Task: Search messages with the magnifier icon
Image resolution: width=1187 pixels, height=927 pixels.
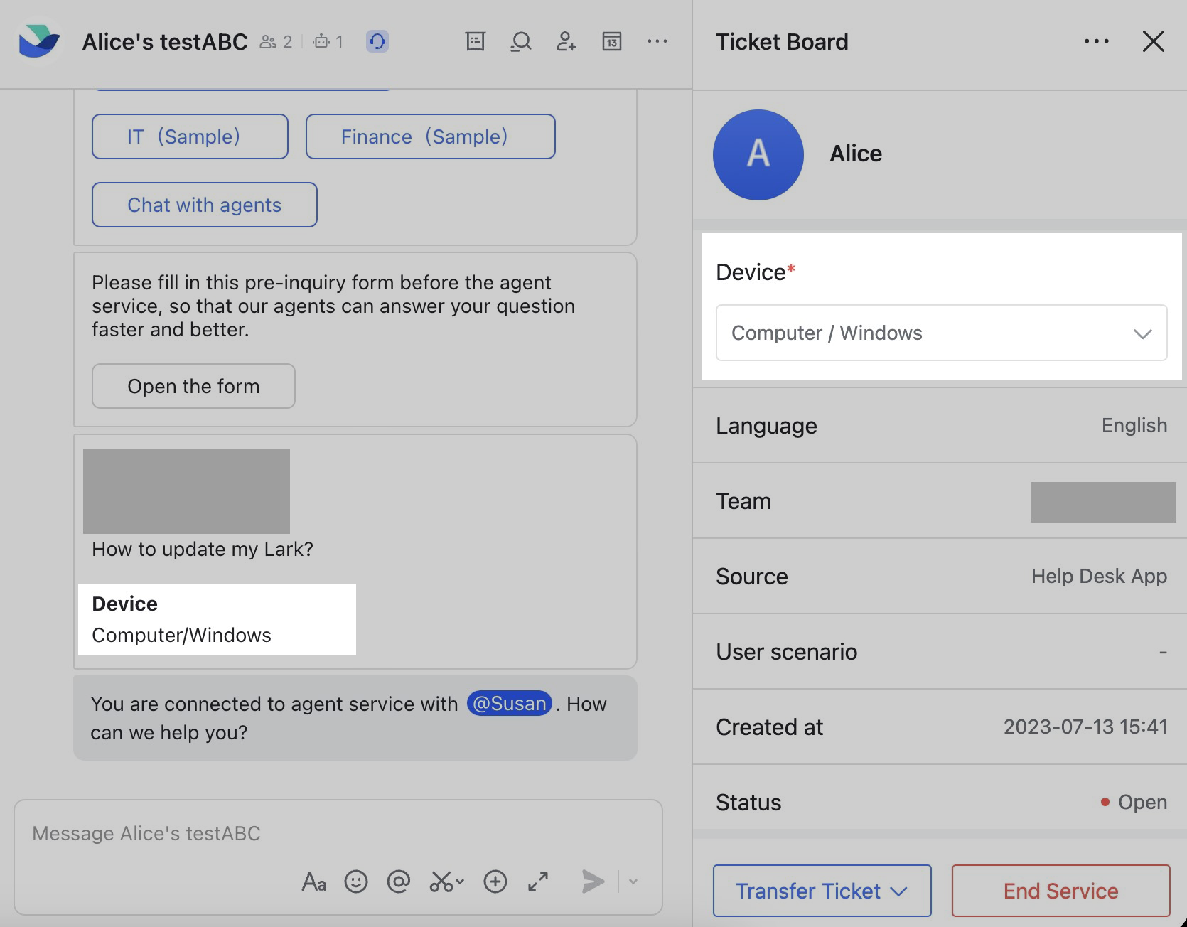Action: 520,41
